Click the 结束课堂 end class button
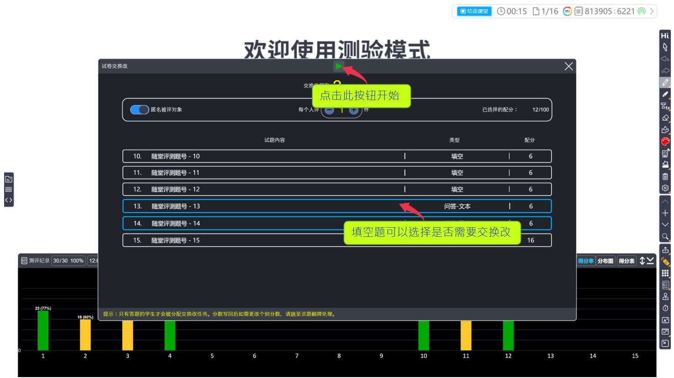 point(474,11)
